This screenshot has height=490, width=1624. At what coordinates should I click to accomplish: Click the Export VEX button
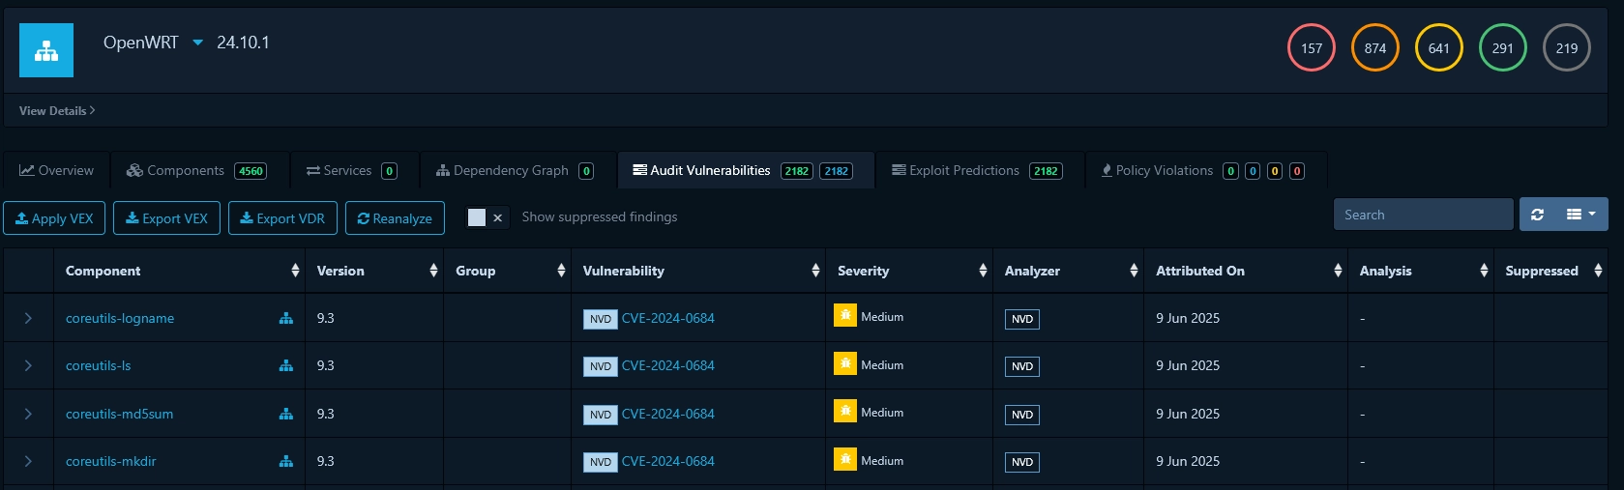pos(166,218)
